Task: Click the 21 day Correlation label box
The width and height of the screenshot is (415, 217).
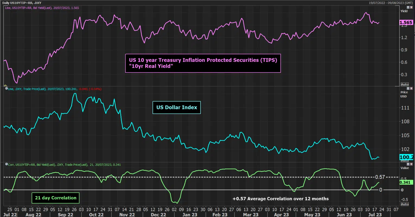Action: (x=56, y=198)
